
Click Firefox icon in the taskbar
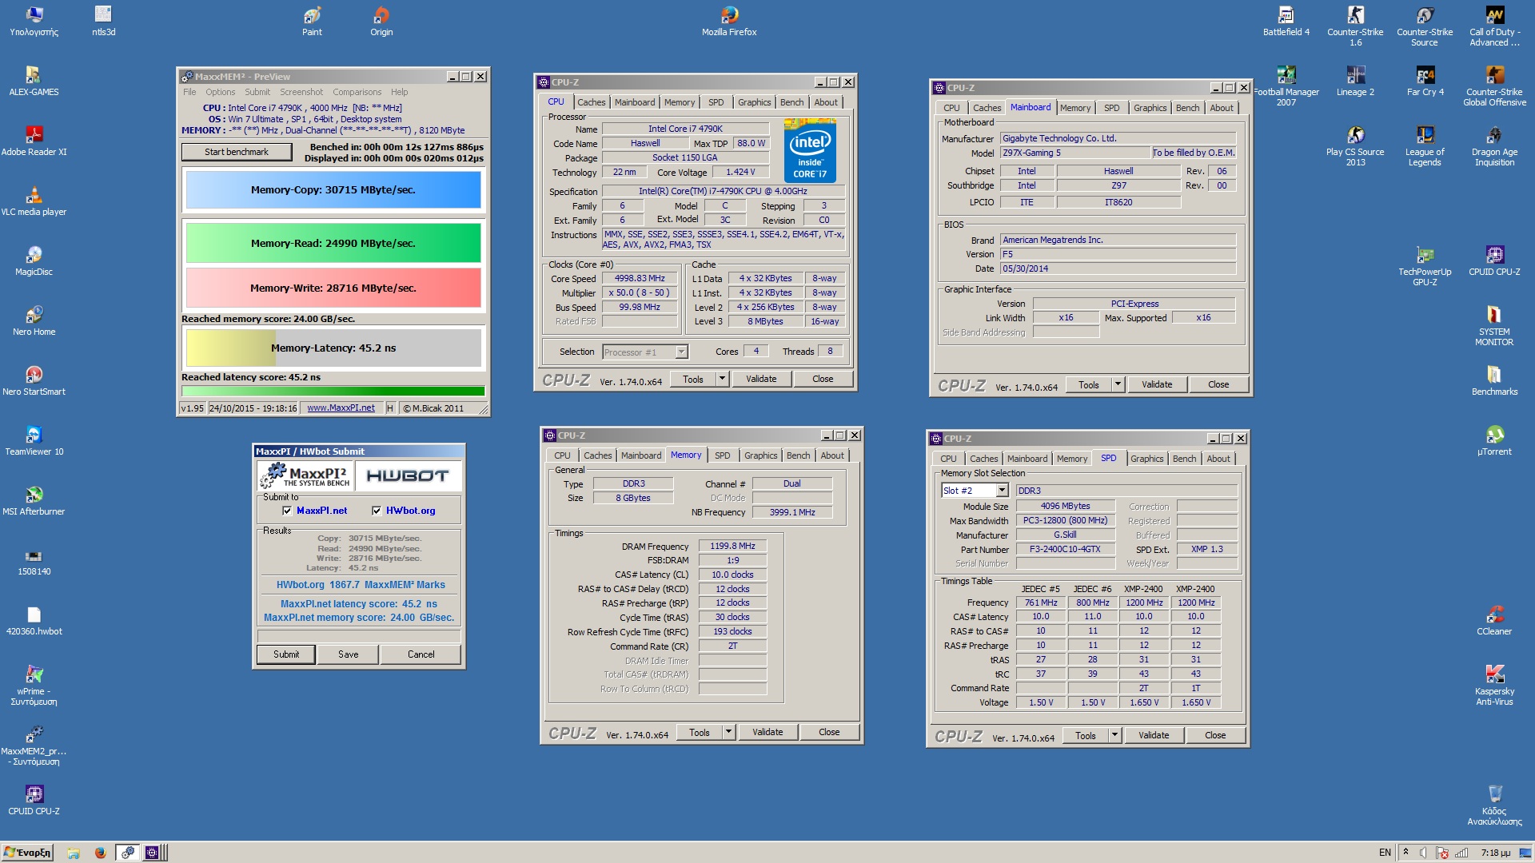pos(100,853)
